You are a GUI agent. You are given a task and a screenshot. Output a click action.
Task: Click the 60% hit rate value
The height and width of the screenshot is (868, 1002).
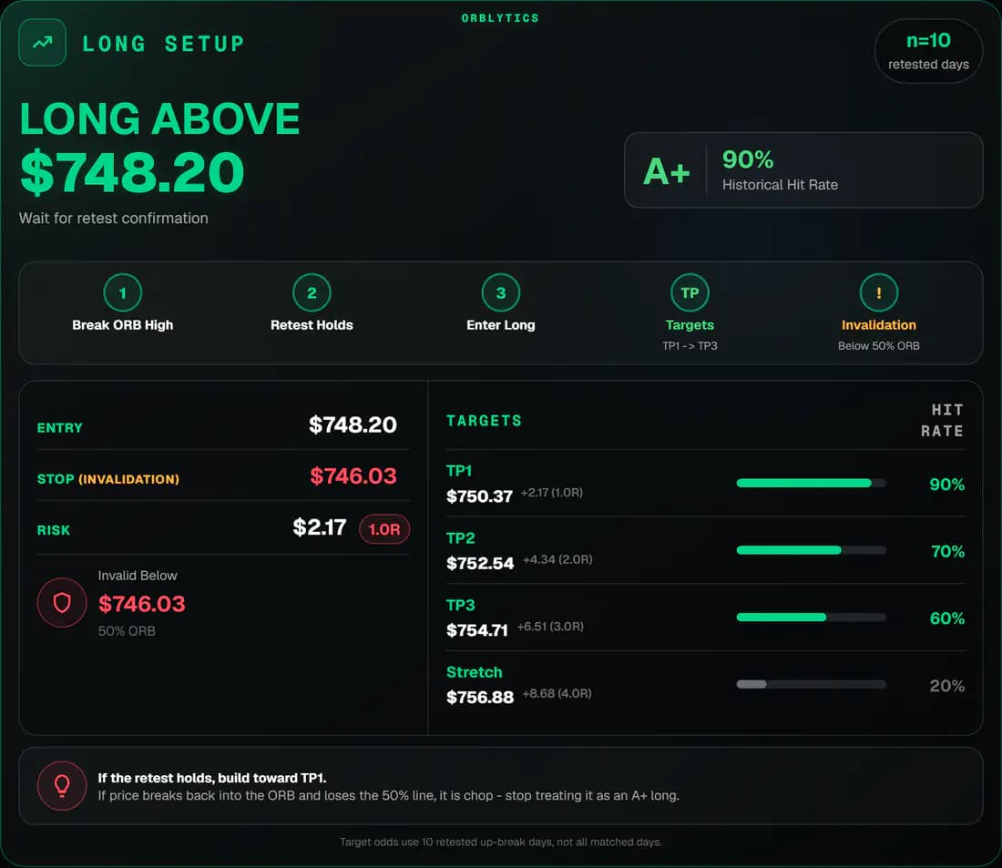coord(947,618)
